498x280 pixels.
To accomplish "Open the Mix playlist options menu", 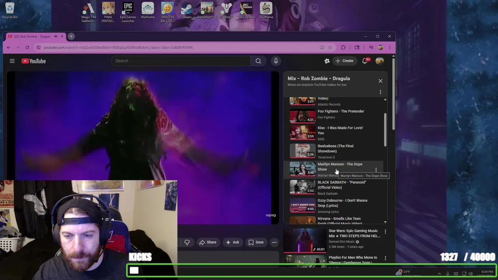I will click(381, 92).
